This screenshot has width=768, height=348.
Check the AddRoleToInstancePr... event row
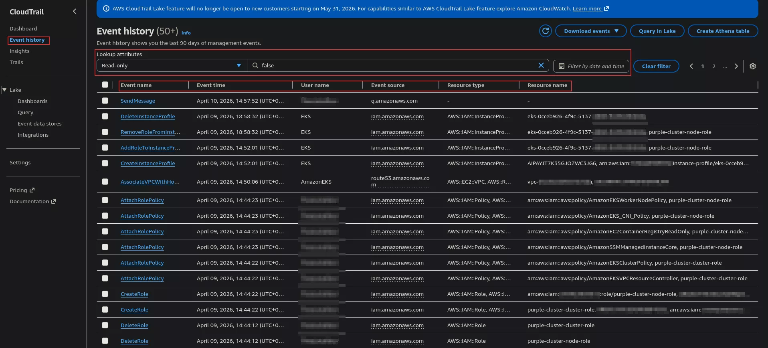point(105,148)
